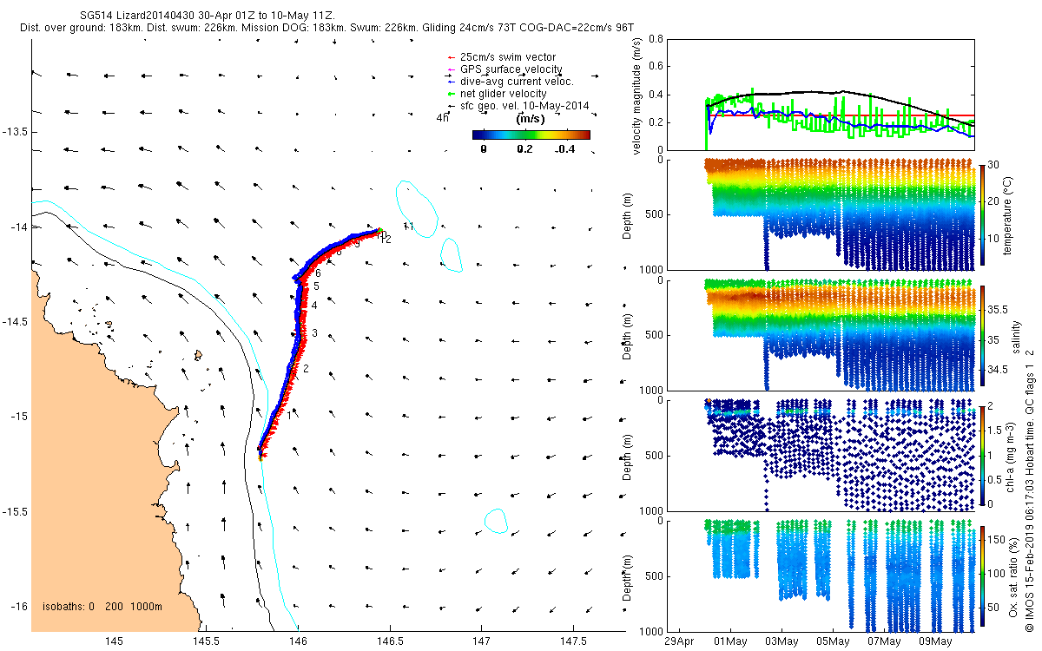Viewport: 1042px width, 651px height.
Task: Click day marker '1' on the glider track
Action: point(289,414)
